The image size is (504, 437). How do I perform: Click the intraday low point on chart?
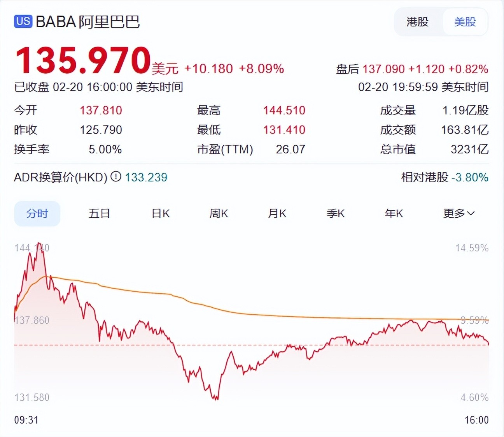tap(216, 398)
